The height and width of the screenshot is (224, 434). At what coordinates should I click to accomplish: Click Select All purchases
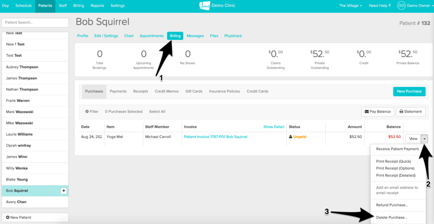157,111
